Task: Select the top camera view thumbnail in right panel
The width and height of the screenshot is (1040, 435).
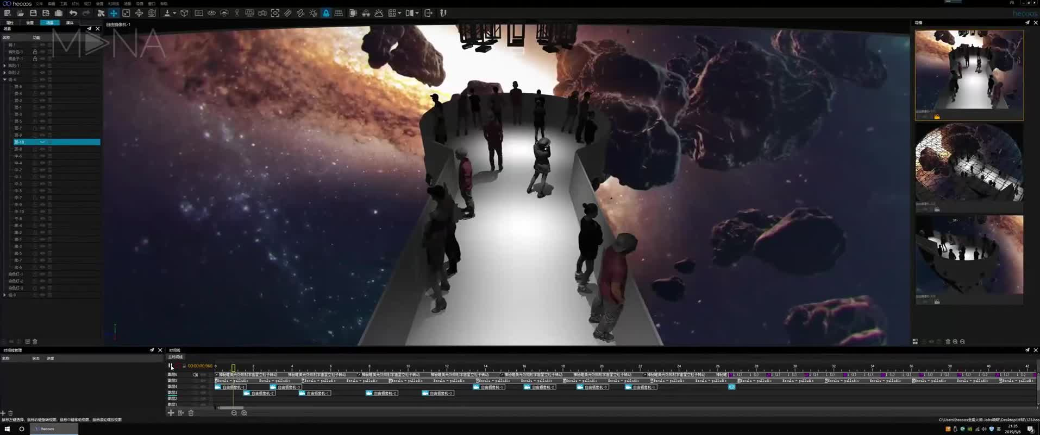Action: [969, 74]
